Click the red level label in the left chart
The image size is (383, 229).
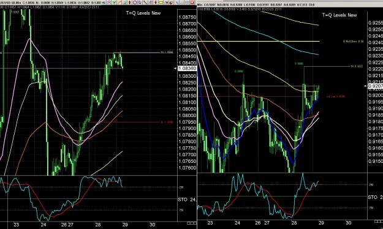[x=167, y=122]
